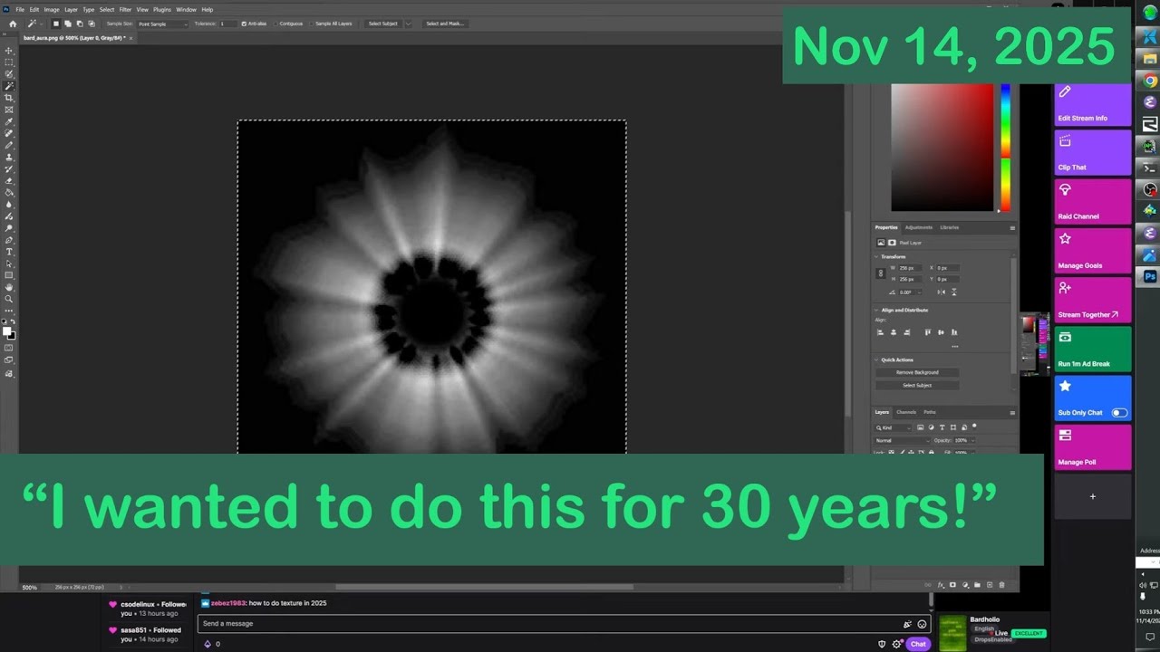1160x652 pixels.
Task: Open the Layer menu
Action: pyautogui.click(x=71, y=9)
